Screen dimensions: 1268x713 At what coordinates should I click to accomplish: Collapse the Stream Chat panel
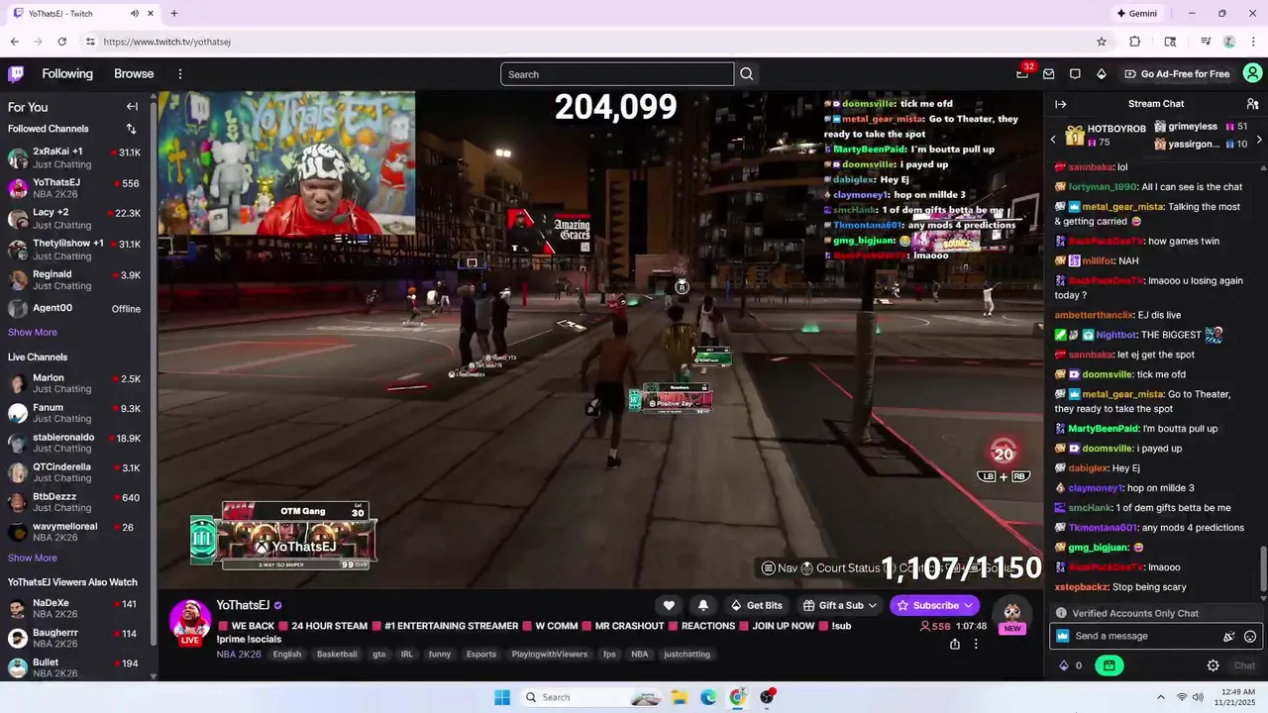[1060, 104]
